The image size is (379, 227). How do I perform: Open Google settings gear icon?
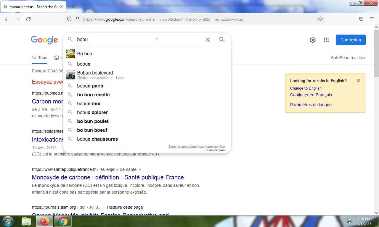click(x=313, y=40)
